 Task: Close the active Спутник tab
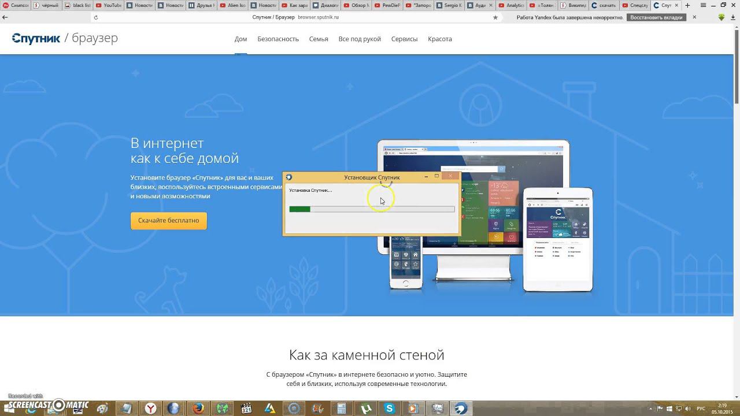[x=676, y=5]
